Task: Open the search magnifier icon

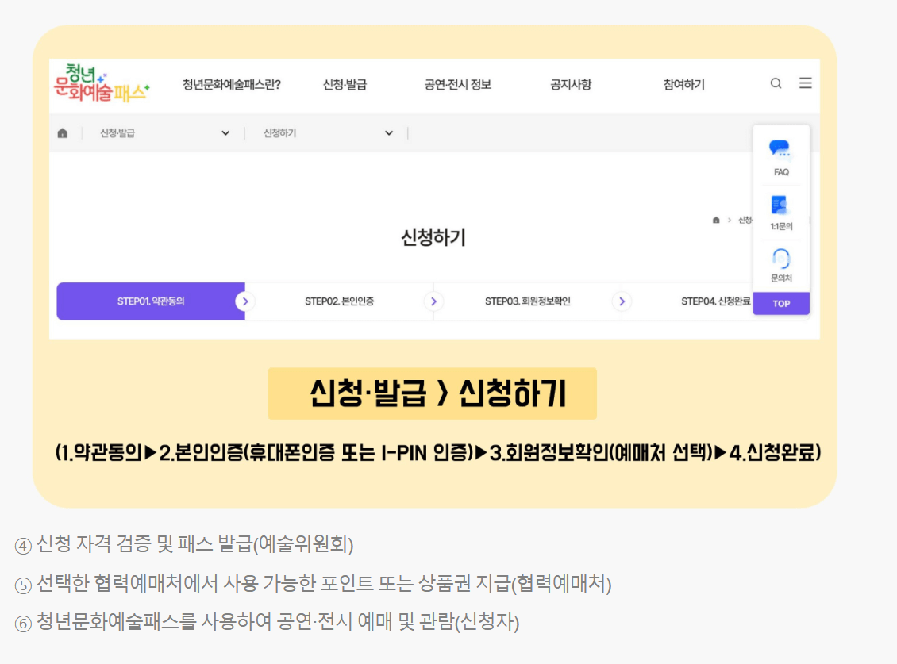Action: coord(776,83)
